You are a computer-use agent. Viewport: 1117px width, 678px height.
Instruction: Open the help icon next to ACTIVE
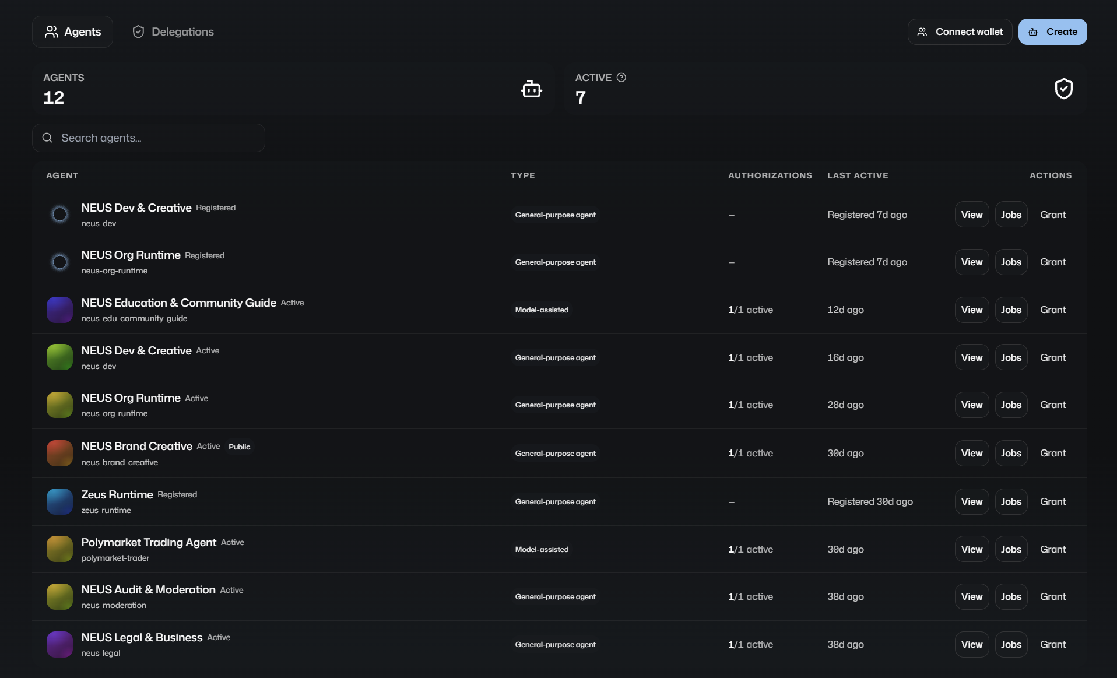click(x=621, y=78)
